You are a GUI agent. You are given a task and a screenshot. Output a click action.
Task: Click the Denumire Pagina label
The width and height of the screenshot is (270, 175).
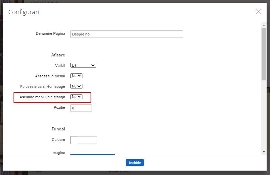[50, 33]
